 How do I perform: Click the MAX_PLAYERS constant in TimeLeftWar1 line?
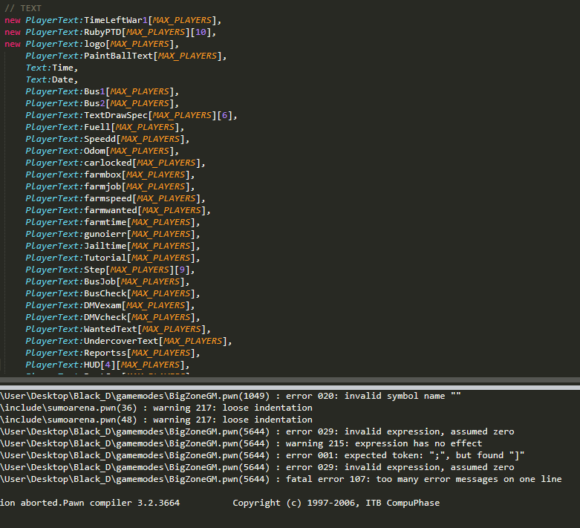(x=182, y=20)
